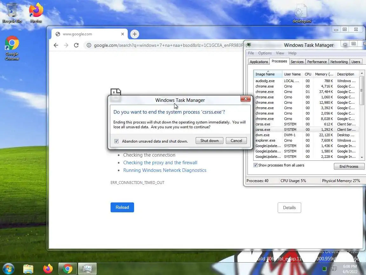
Task: Open Checking the proxy and the firewall link
Action: point(160,163)
